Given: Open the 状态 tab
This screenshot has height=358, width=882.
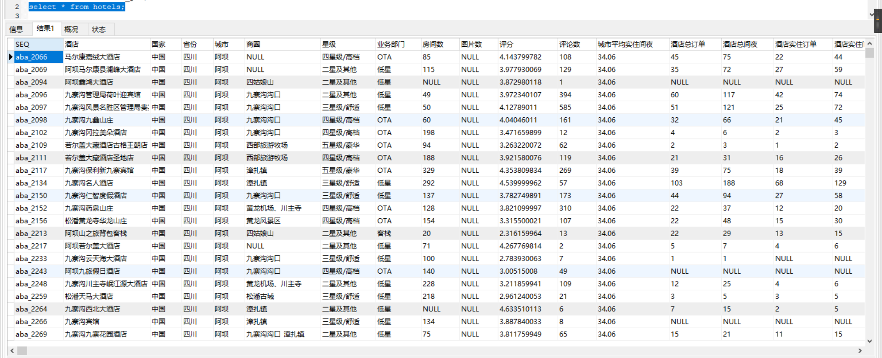Looking at the screenshot, I should 99,29.
